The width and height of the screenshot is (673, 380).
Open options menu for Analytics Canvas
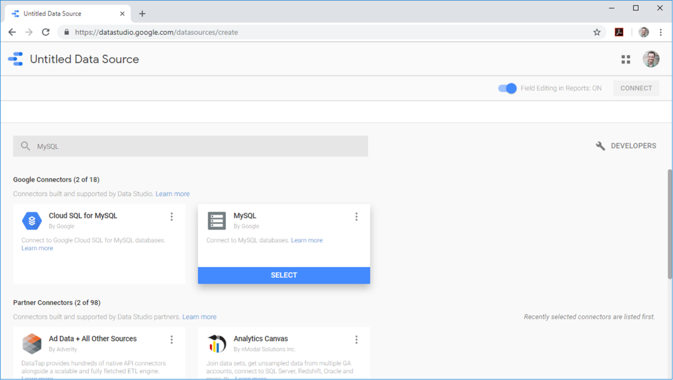pyautogui.click(x=356, y=340)
